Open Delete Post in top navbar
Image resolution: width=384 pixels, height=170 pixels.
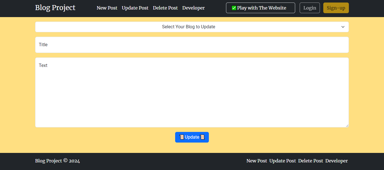[x=165, y=8]
